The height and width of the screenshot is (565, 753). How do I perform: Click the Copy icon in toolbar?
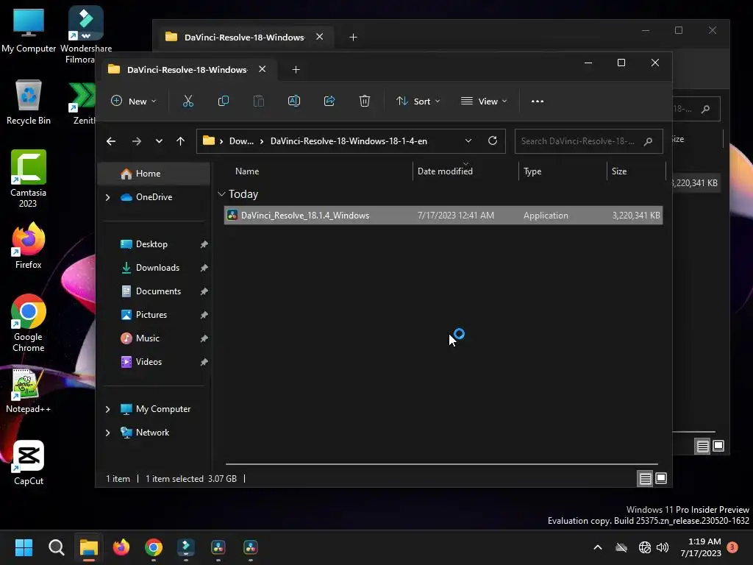[x=224, y=101]
